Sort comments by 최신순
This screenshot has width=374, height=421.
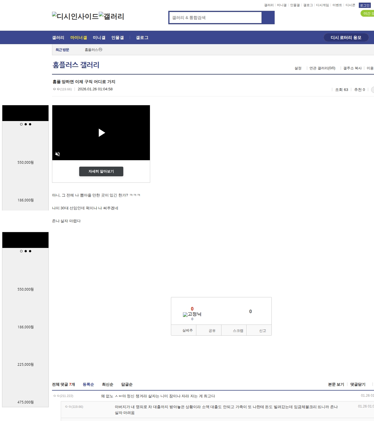tap(108, 384)
